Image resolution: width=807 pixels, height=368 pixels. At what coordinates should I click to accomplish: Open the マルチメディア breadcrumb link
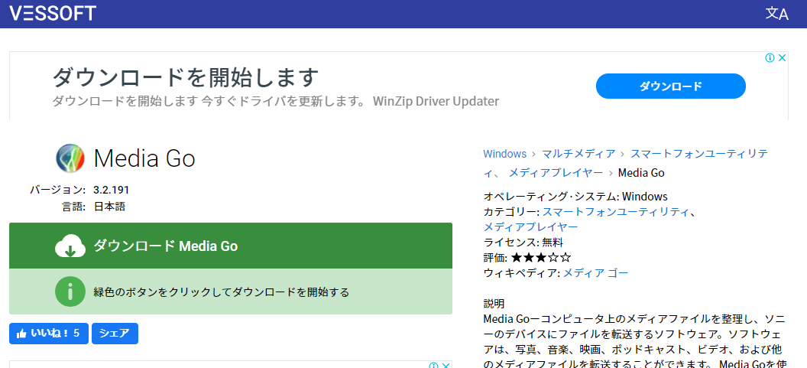(579, 154)
